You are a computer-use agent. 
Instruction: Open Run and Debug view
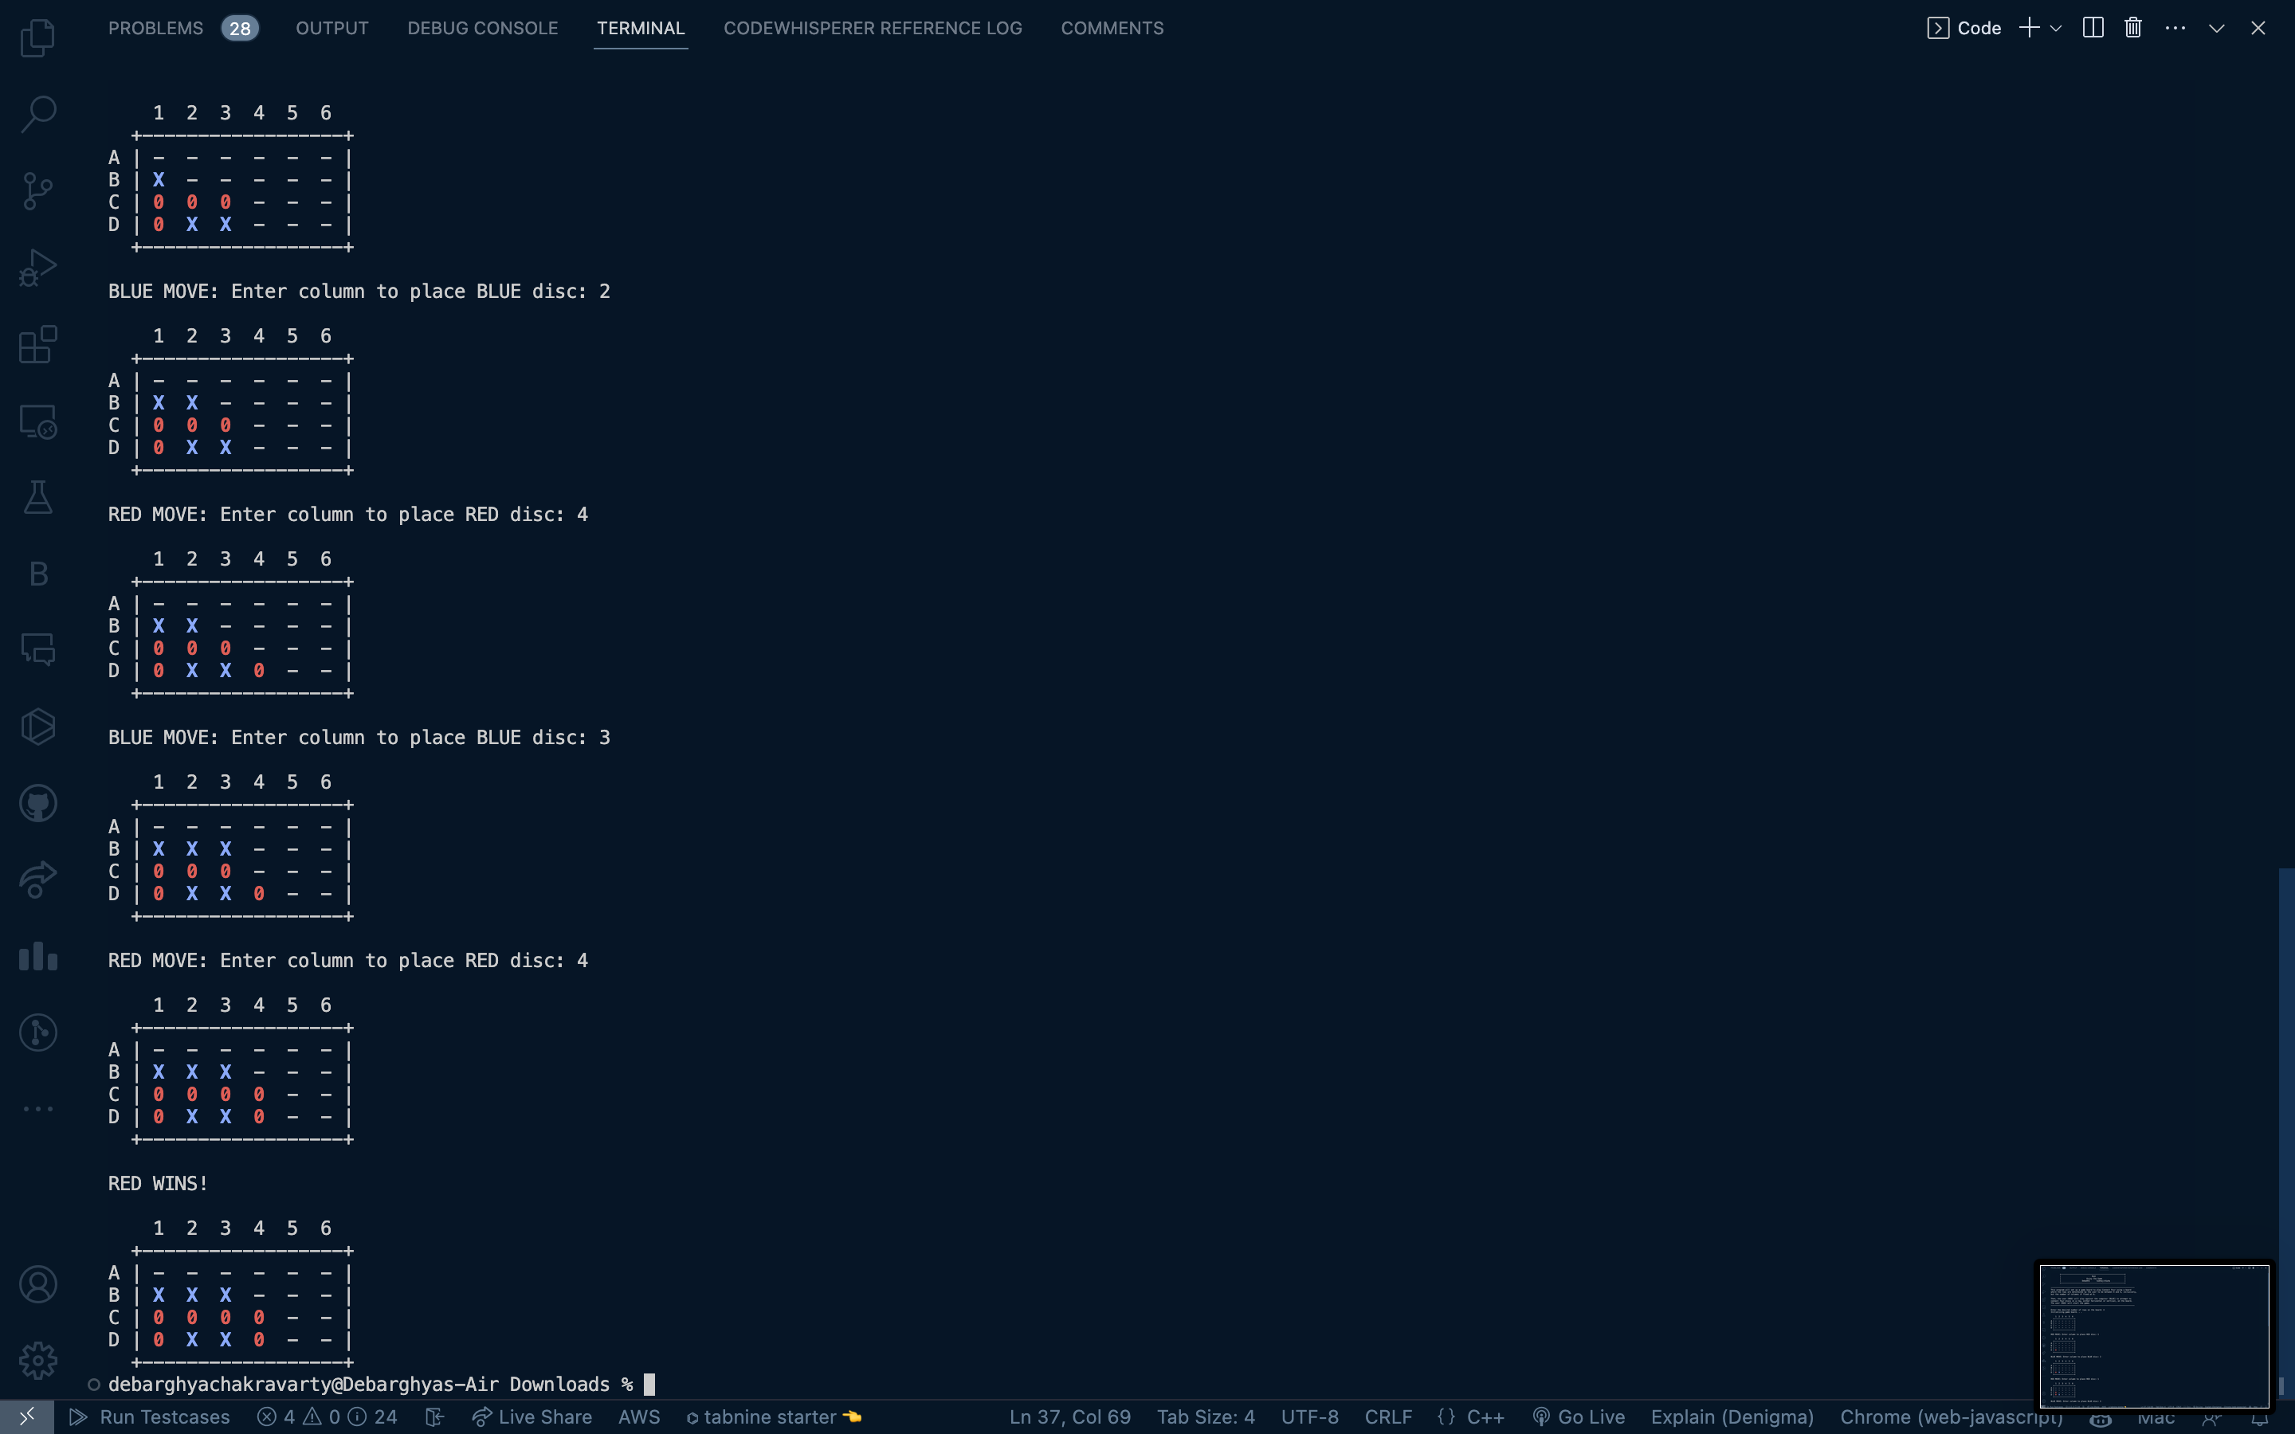[x=38, y=268]
